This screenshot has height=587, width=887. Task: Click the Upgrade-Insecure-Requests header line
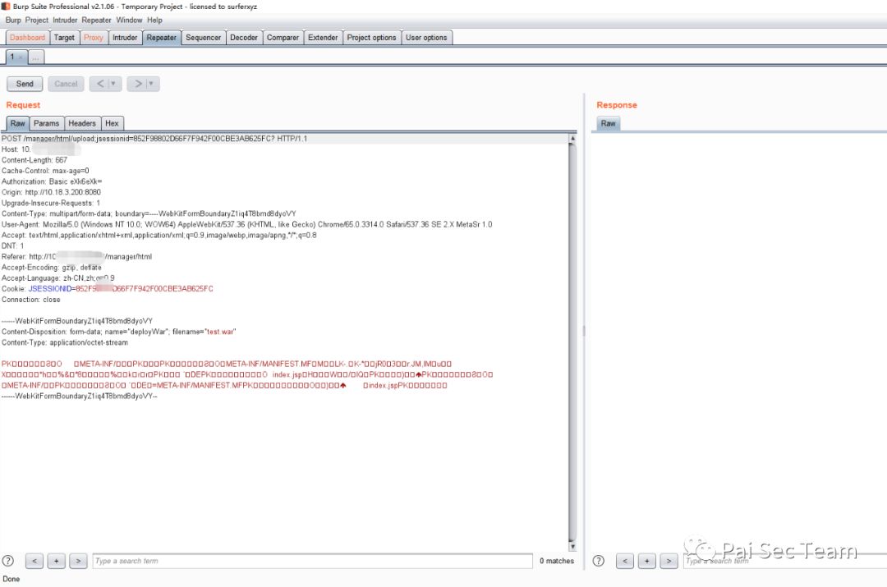click(51, 203)
